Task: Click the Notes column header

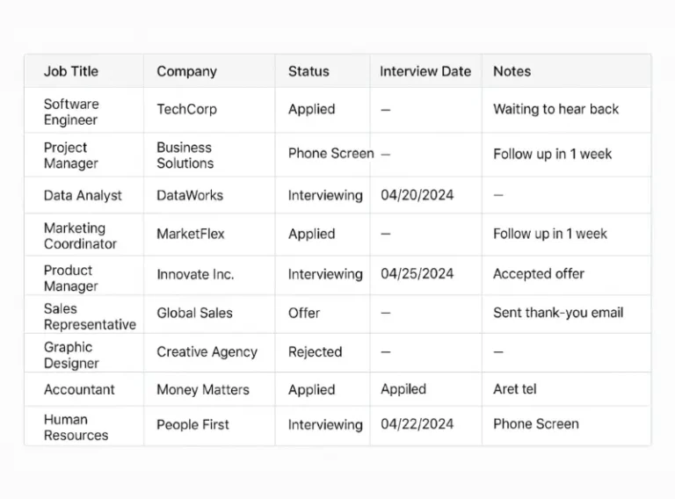Action: pyautogui.click(x=512, y=71)
